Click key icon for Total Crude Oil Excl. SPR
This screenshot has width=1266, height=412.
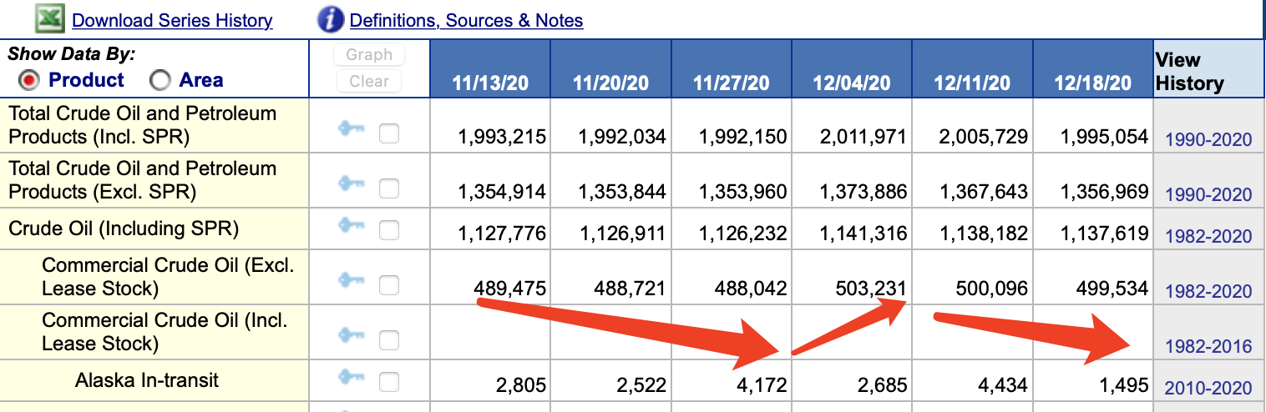pyautogui.click(x=351, y=185)
